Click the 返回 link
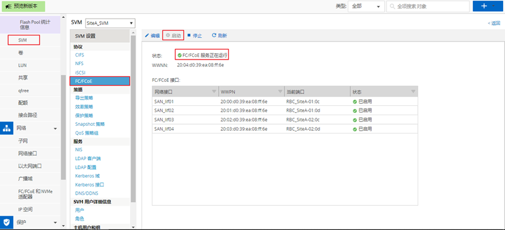 pyautogui.click(x=494, y=23)
